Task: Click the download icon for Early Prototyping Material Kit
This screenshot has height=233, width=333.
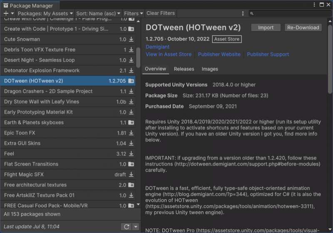Action: click(x=131, y=112)
